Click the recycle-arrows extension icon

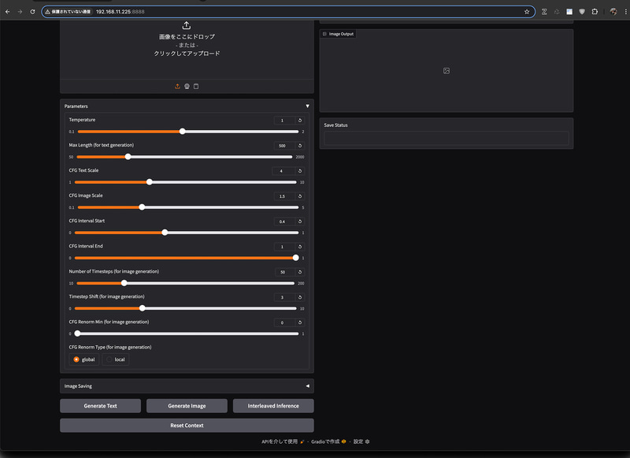[x=557, y=12]
